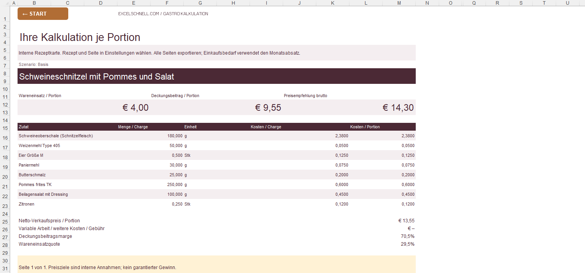The image size is (585, 273).
Task: Click the Stk unit in the Zitronen row
Action: click(187, 204)
